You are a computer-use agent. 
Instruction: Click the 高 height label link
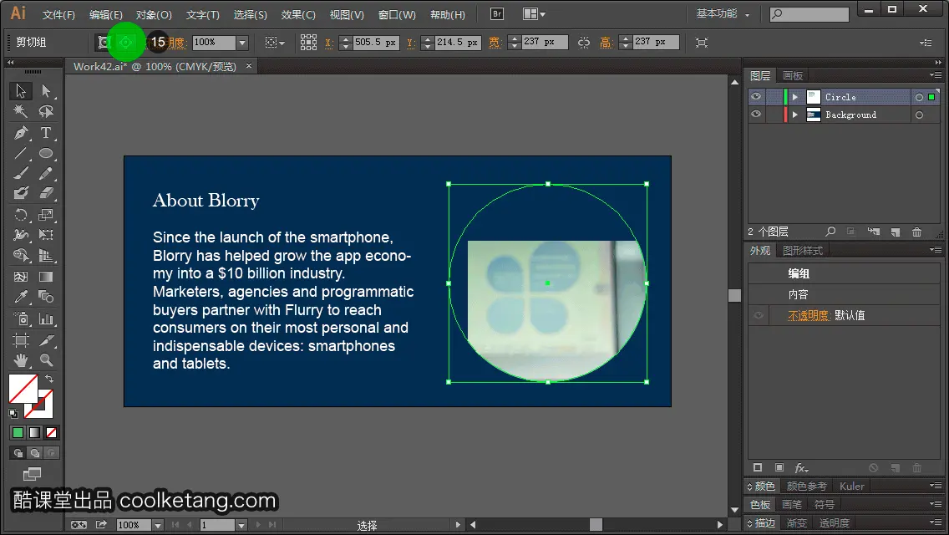pos(605,43)
